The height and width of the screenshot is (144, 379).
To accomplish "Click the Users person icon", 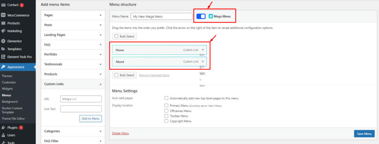I will 3,135.
